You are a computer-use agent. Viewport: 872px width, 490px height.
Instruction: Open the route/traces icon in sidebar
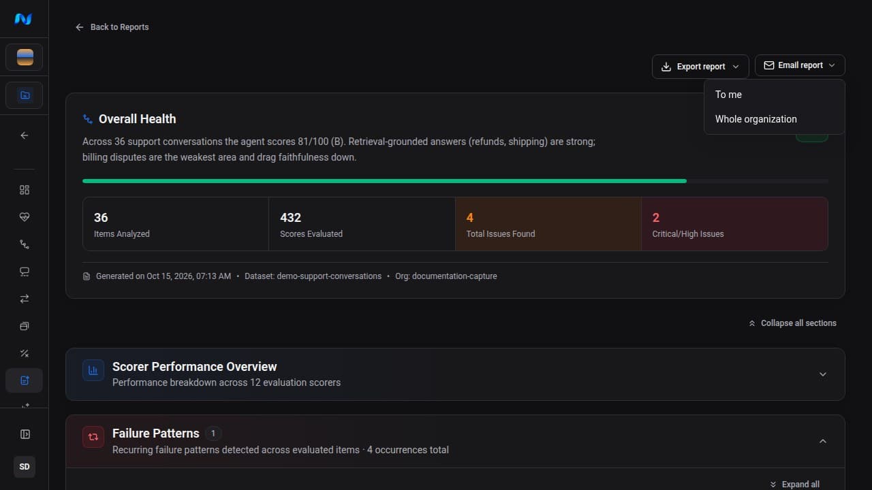(25, 244)
